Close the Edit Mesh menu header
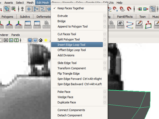 pos(43,3)
